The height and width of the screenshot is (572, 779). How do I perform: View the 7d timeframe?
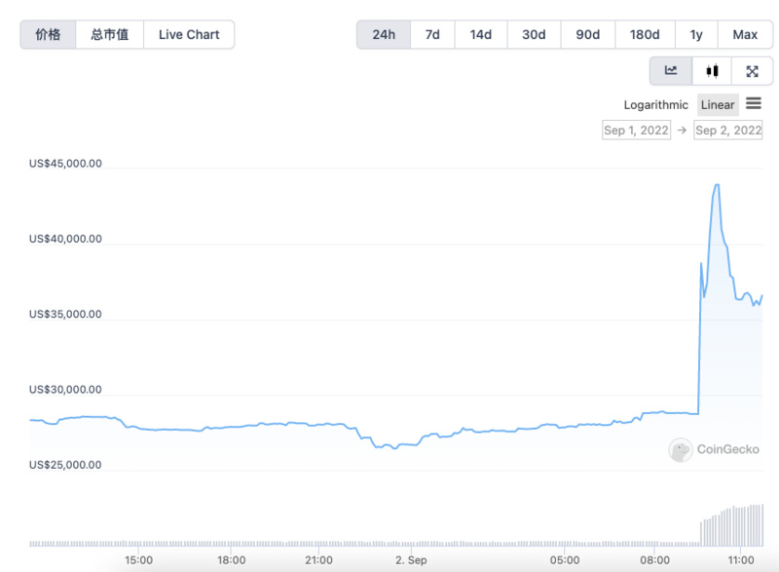point(431,34)
